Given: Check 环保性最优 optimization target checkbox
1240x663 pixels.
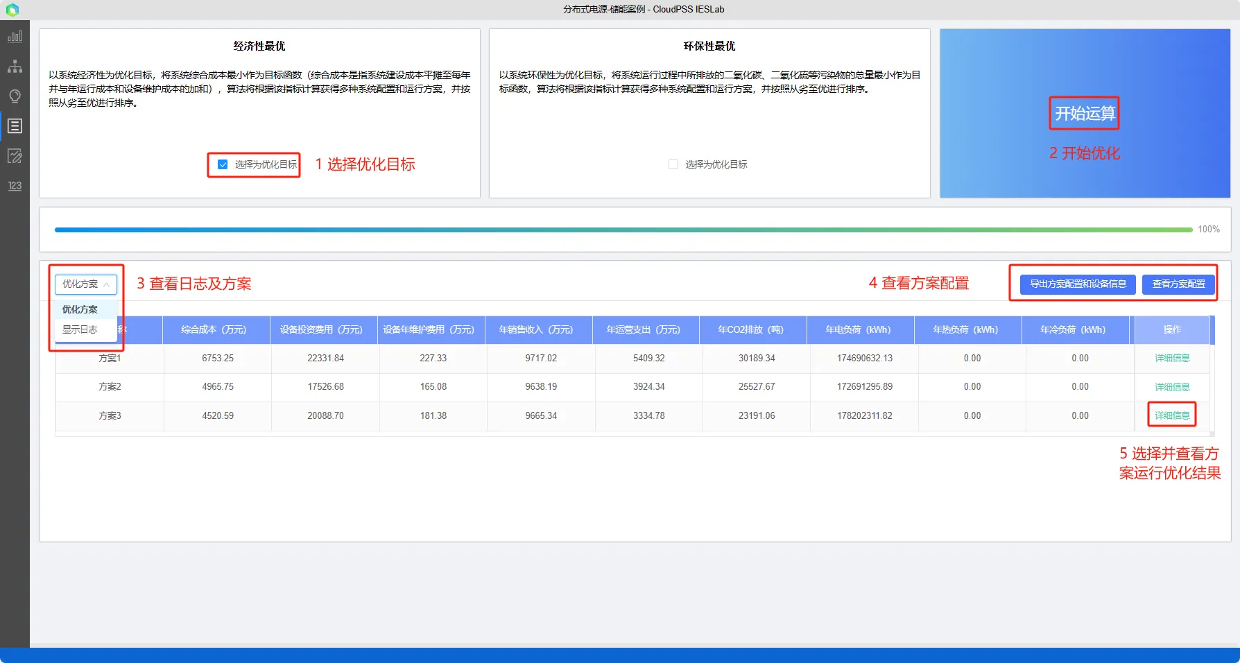Looking at the screenshot, I should tap(673, 164).
